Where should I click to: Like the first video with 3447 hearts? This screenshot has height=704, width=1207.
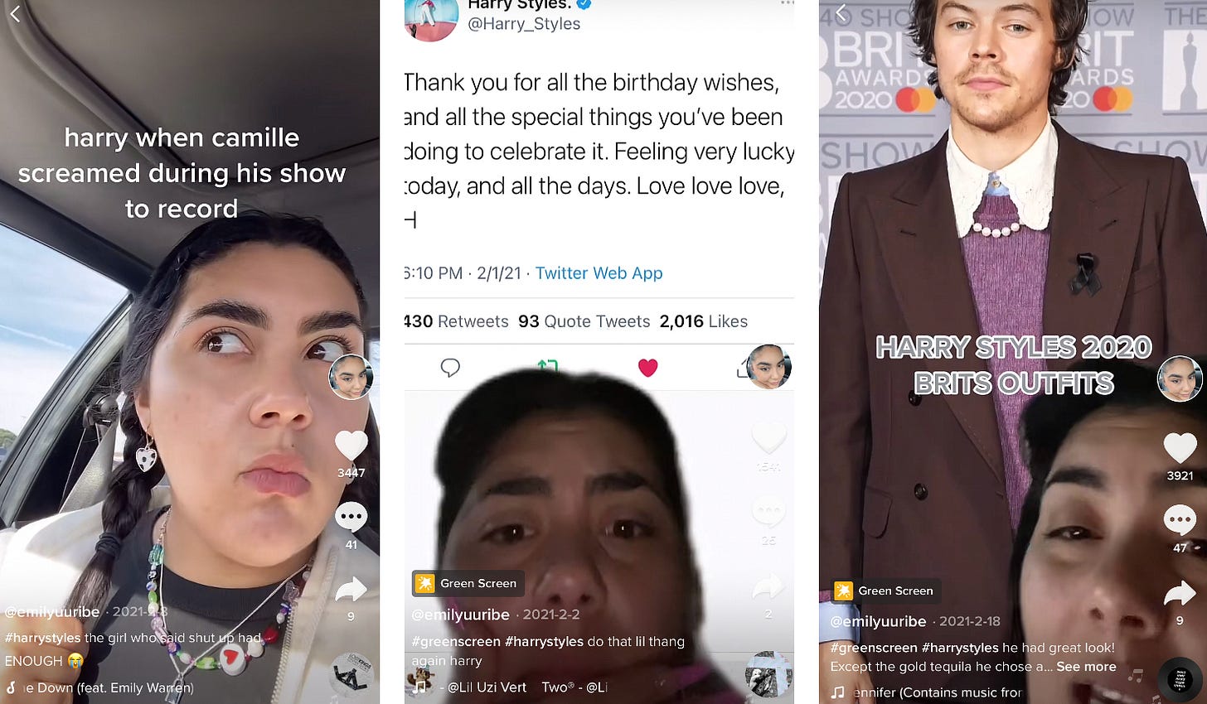(351, 446)
